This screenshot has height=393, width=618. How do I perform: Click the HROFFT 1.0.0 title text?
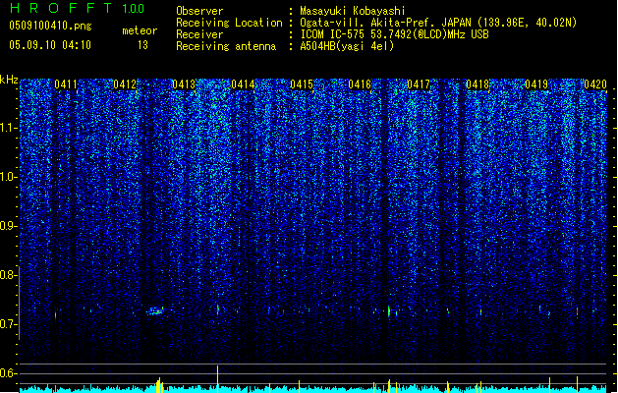(77, 8)
